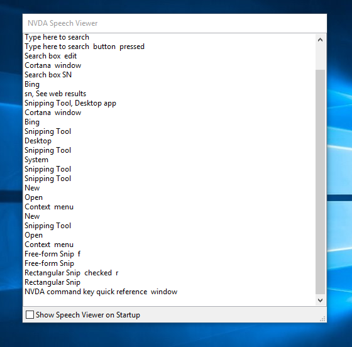Click the 'NVDA command key quick reference window' line
The width and height of the screenshot is (352, 347).
(x=101, y=292)
